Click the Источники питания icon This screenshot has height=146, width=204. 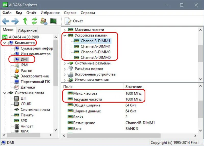click(71, 80)
